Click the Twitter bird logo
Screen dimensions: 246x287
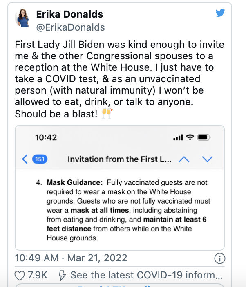click(x=220, y=13)
